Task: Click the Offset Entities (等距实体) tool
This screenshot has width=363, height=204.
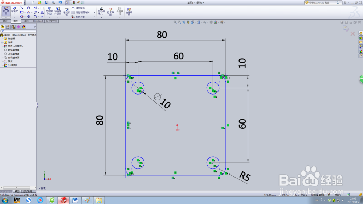Action: pos(66,12)
